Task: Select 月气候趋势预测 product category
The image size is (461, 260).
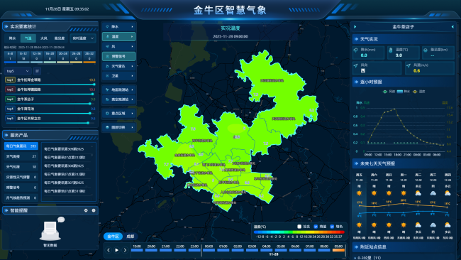Action: pyautogui.click(x=21, y=198)
